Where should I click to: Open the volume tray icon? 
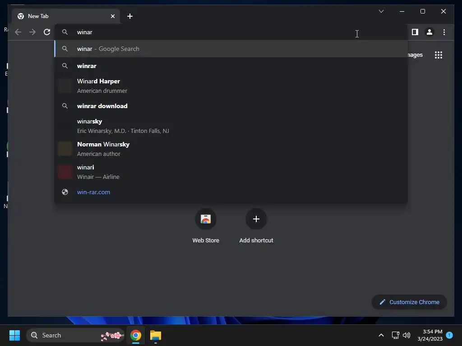(407, 335)
